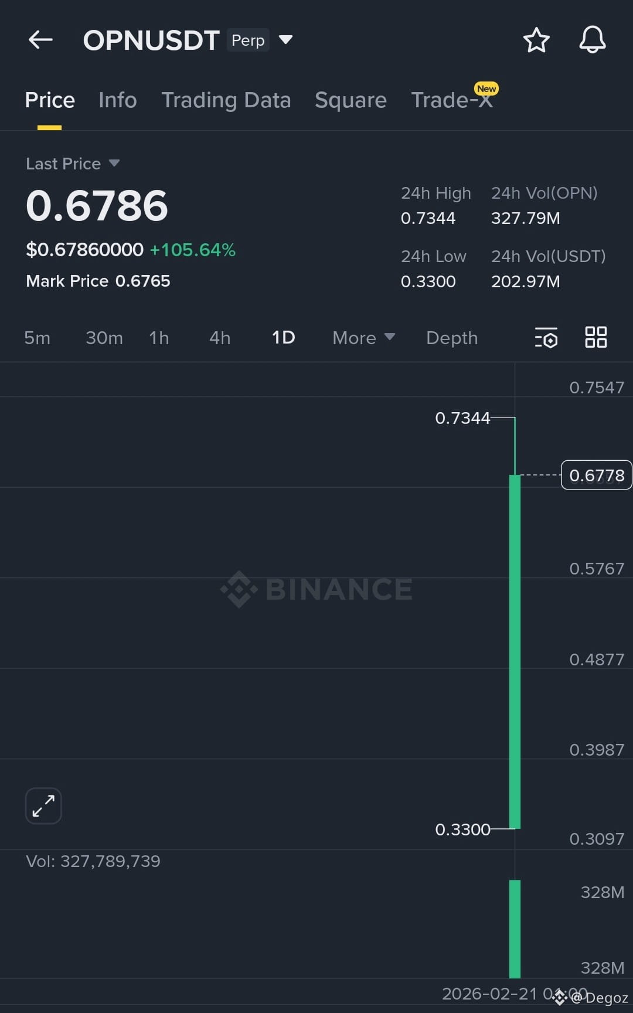Switch to the Info tab
Viewport: 633px width, 1013px height.
118,100
